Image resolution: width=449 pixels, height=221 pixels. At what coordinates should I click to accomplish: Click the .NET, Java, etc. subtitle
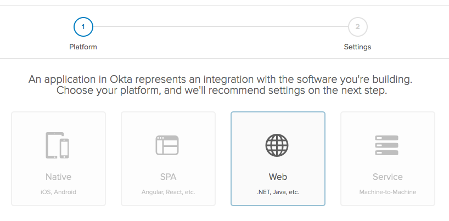[278, 192]
